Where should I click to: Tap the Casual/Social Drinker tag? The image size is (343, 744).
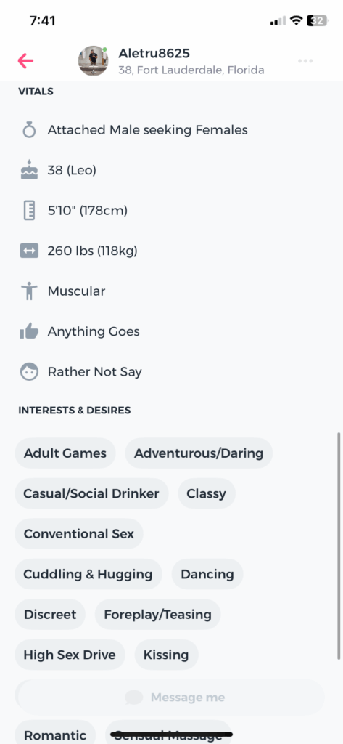(x=91, y=493)
